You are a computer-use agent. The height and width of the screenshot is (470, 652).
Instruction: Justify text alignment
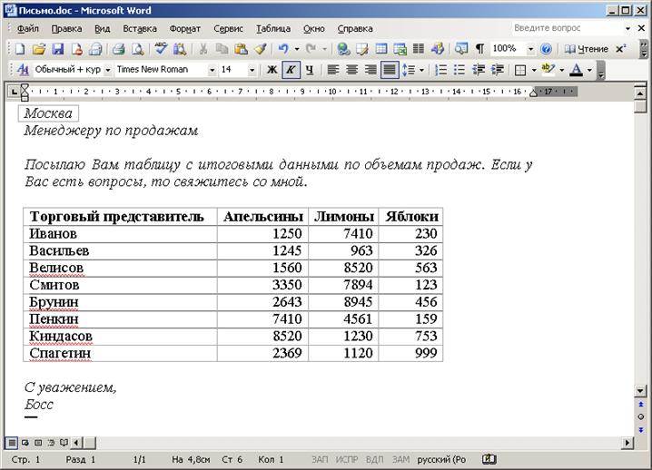pyautogui.click(x=390, y=70)
